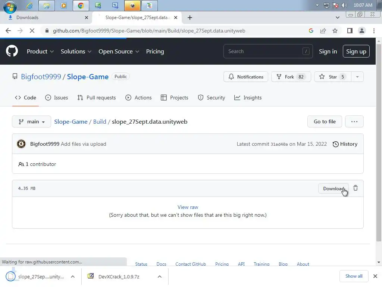The width and height of the screenshot is (382, 287).
Task: Open the Actions tab
Action: 138,98
